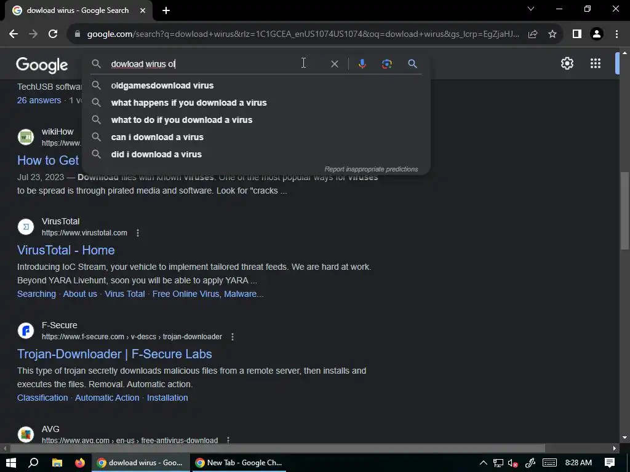Screen dimensions: 630x472
Task: Click the vertical page scrollbar thumb
Action: (625, 211)
